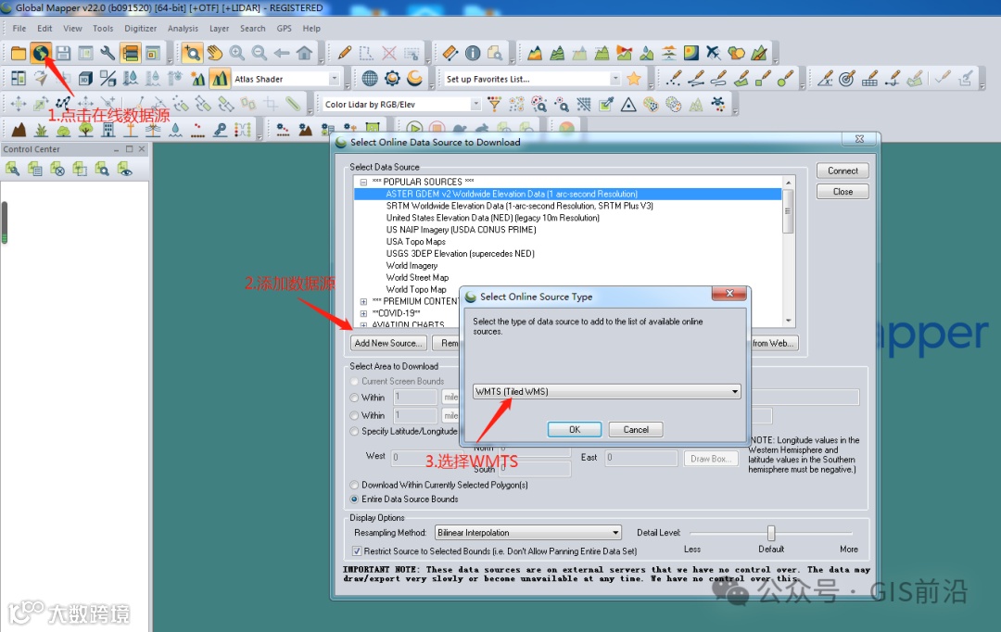Image resolution: width=1001 pixels, height=632 pixels.
Task: Select Entire Data Source Bounds radio button
Action: point(354,499)
